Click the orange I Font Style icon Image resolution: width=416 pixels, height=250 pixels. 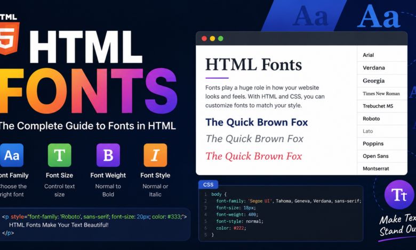(x=155, y=155)
